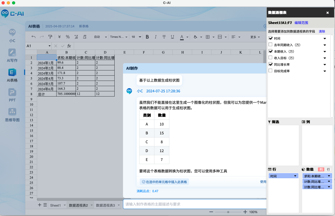The width and height of the screenshot is (335, 216).
Task: Open dropdown arrow for 目标完成率 field
Action: click(325, 71)
